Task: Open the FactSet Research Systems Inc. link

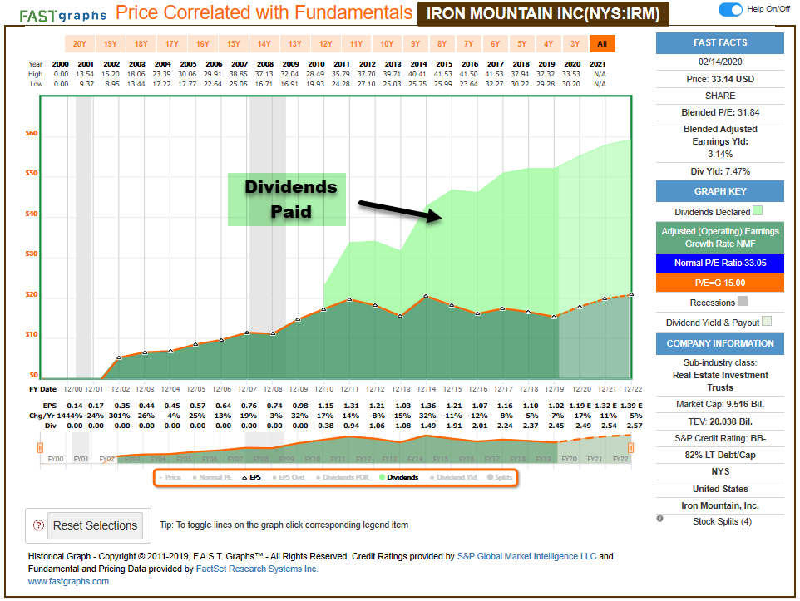Action: tap(257, 569)
